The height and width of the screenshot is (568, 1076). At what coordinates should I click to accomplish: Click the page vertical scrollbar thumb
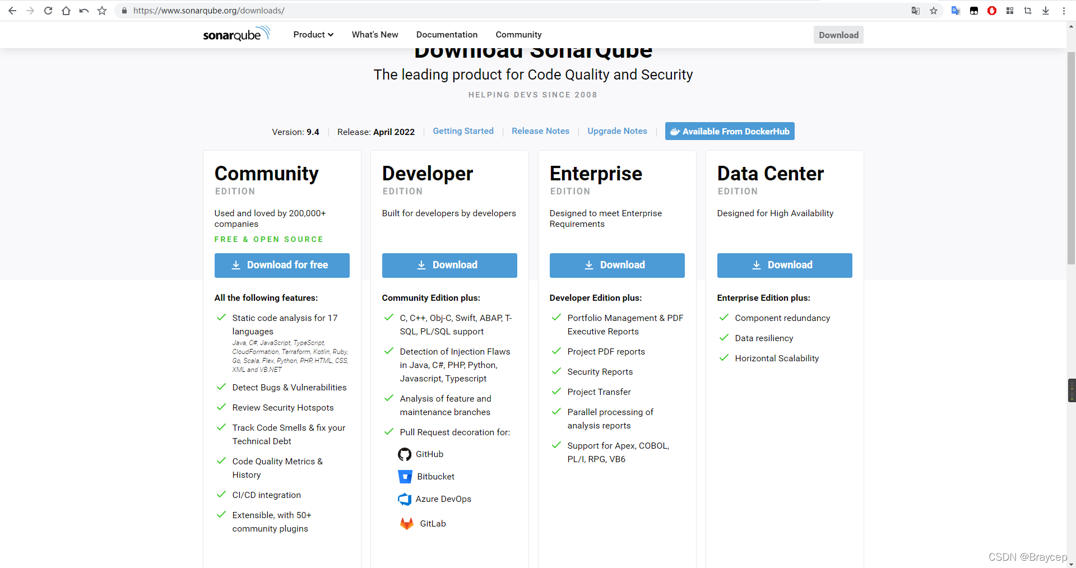(x=1072, y=157)
